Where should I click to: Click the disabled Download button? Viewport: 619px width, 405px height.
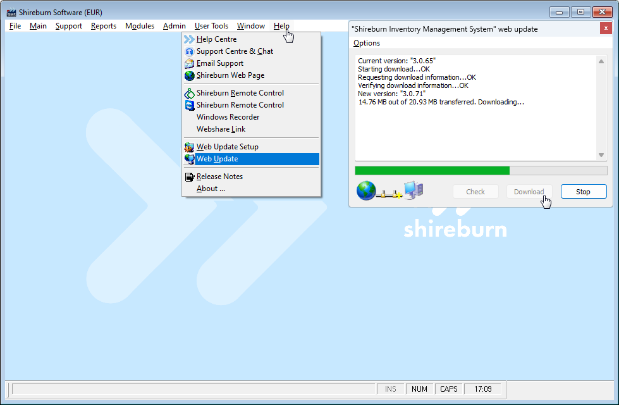(x=529, y=192)
